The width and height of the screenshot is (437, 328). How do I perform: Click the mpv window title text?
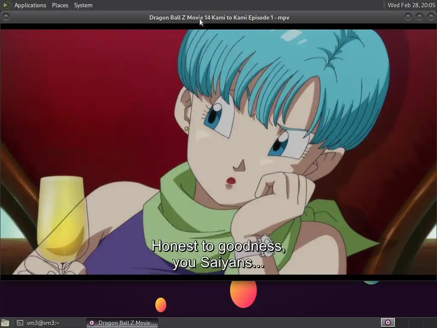219,18
